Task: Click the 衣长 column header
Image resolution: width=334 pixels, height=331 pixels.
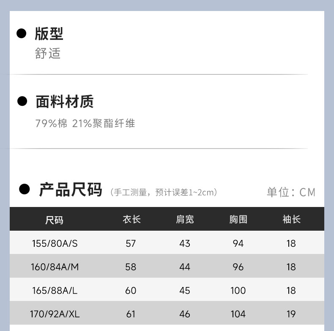Action: point(131,219)
